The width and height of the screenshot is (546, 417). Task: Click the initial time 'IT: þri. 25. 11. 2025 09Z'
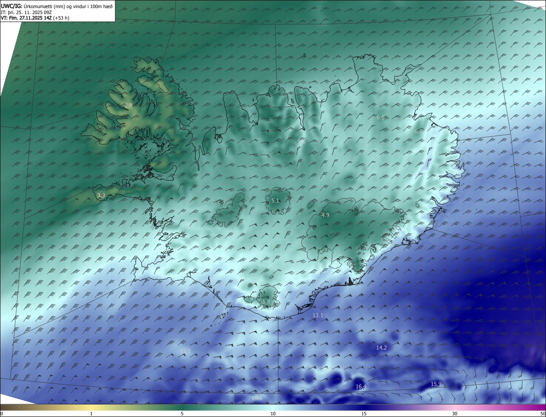(x=26, y=12)
